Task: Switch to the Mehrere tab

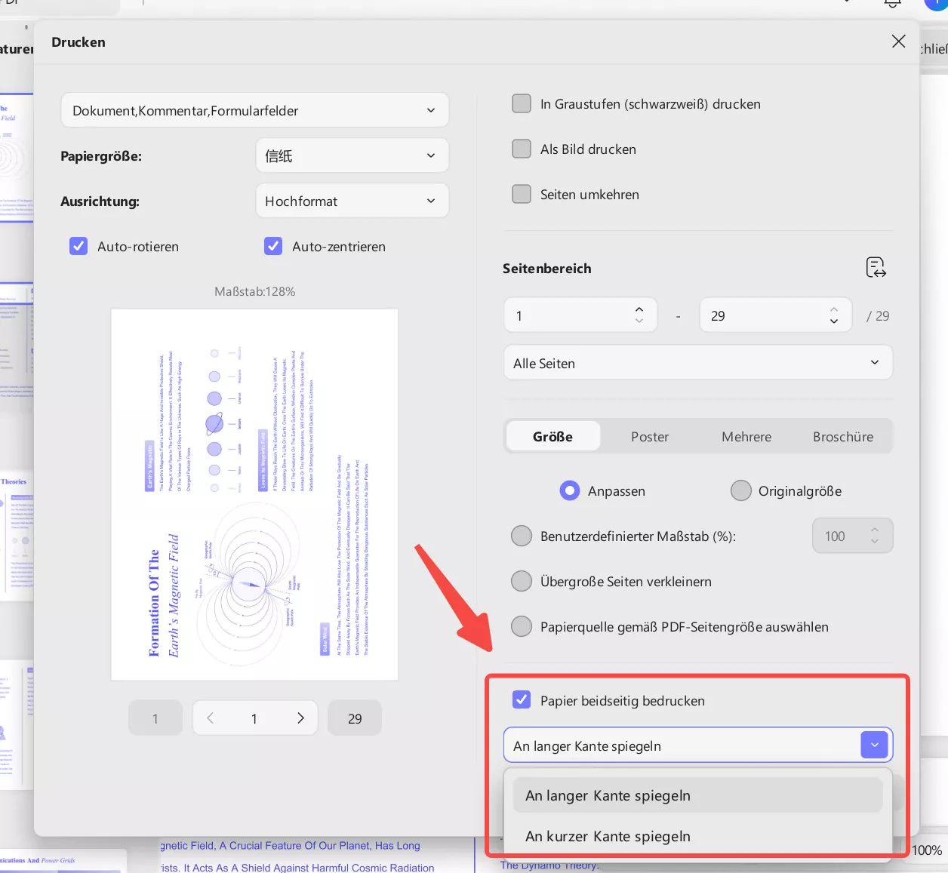Action: (746, 436)
